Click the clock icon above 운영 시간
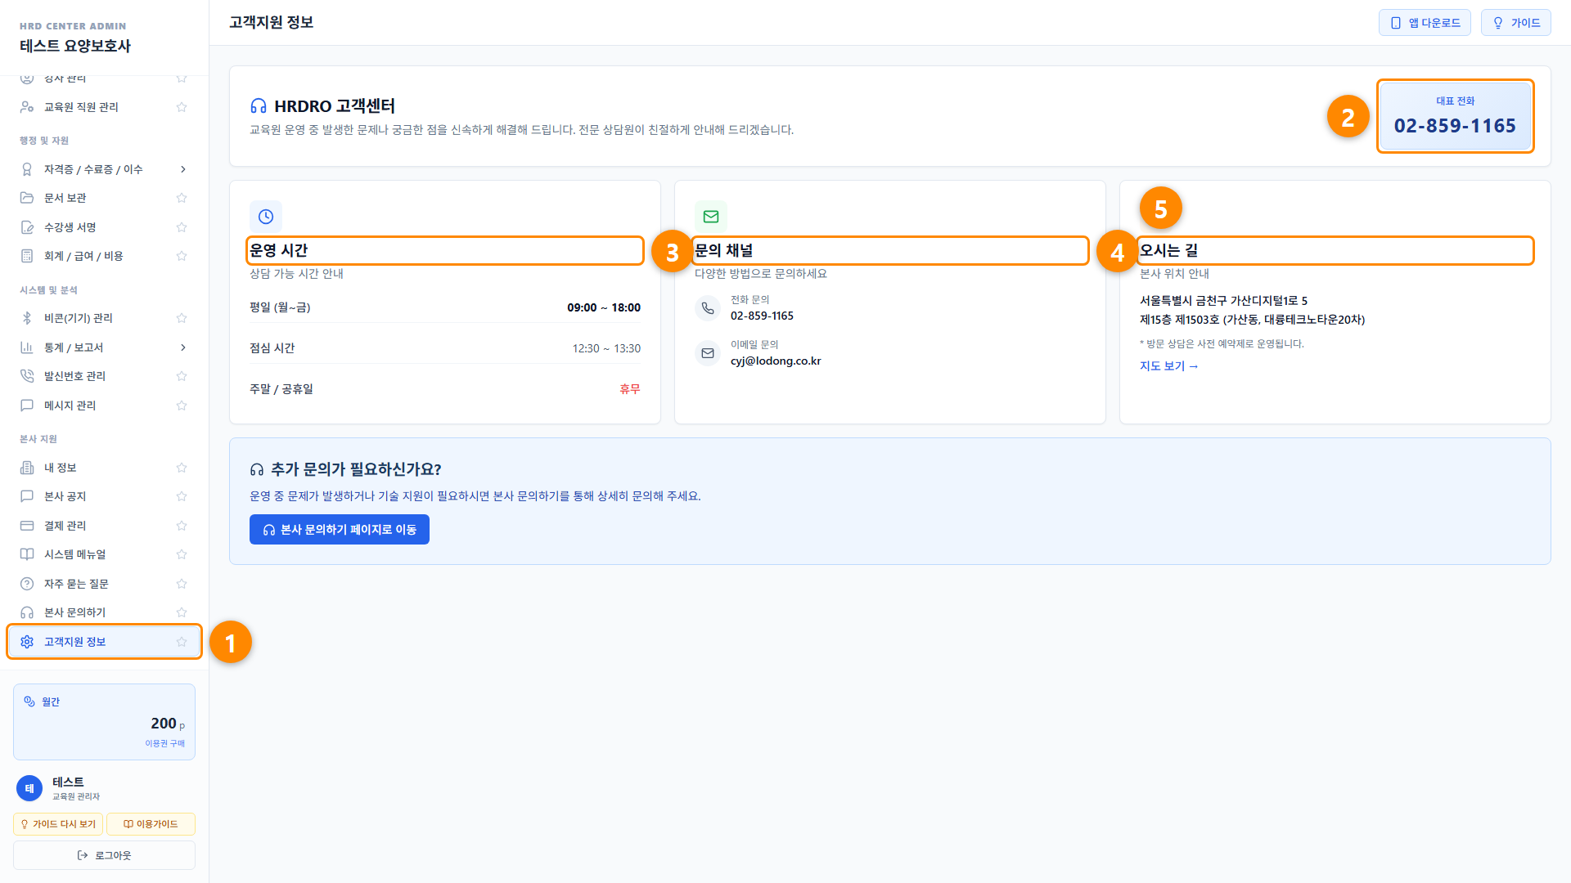This screenshot has width=1571, height=883. [x=266, y=217]
